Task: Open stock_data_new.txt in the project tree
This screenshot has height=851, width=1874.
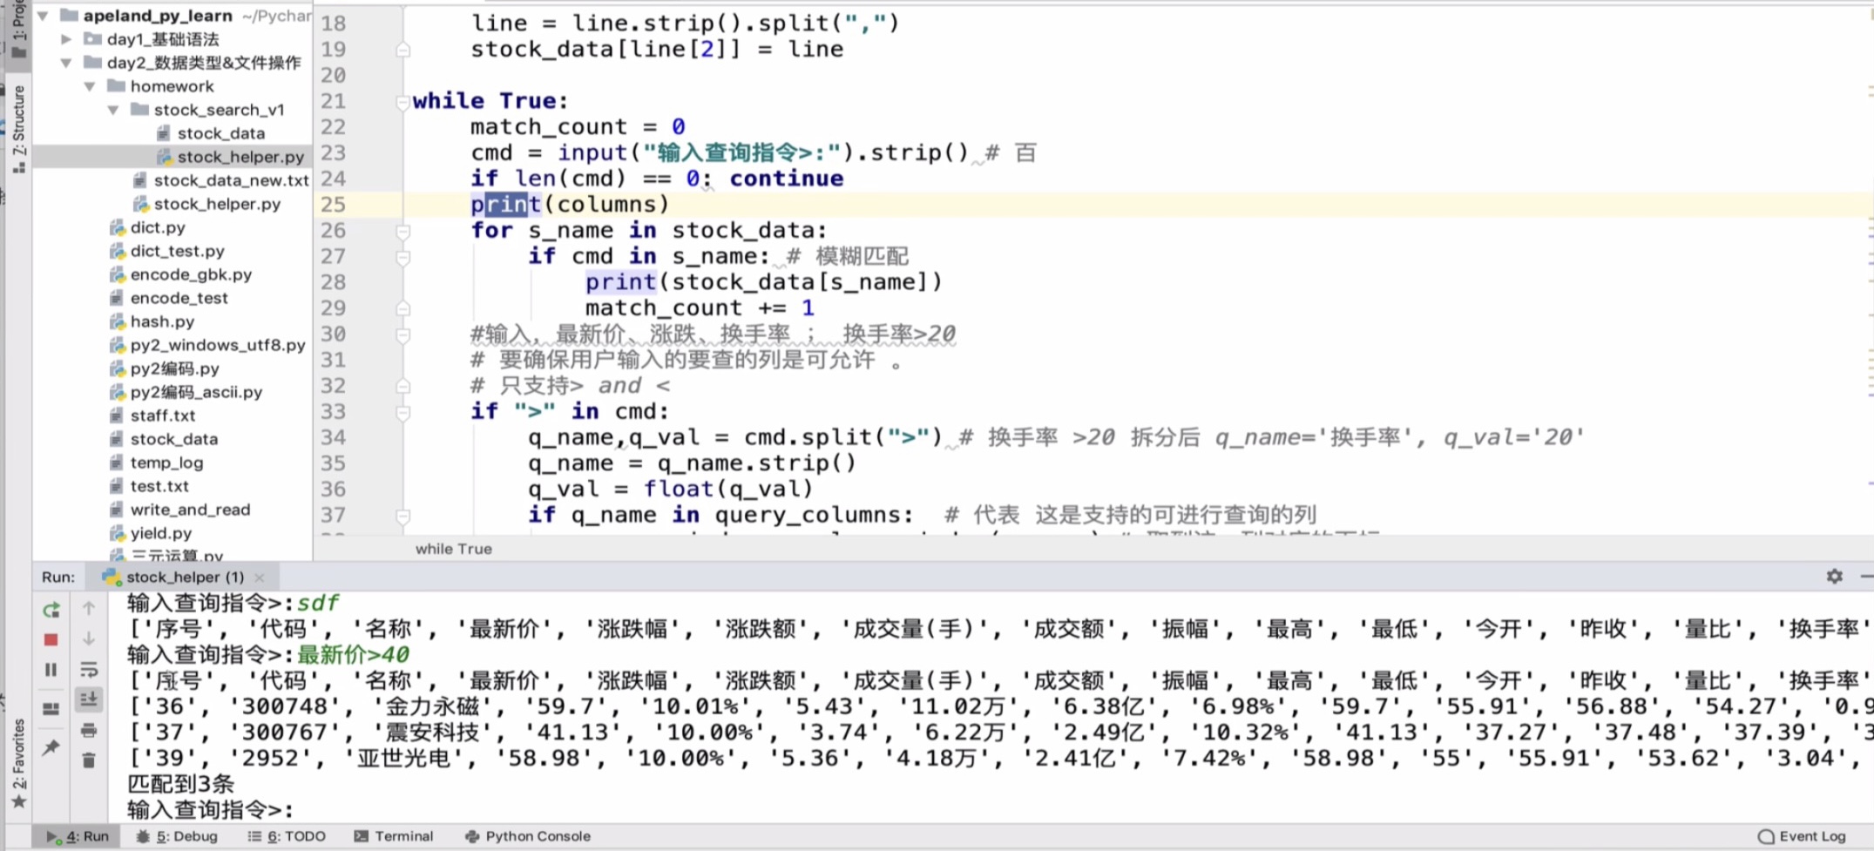Action: point(231,180)
